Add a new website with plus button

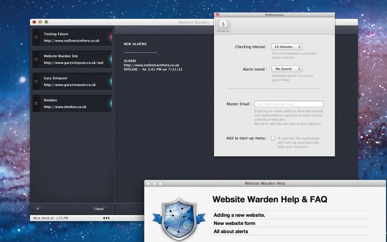[38, 209]
